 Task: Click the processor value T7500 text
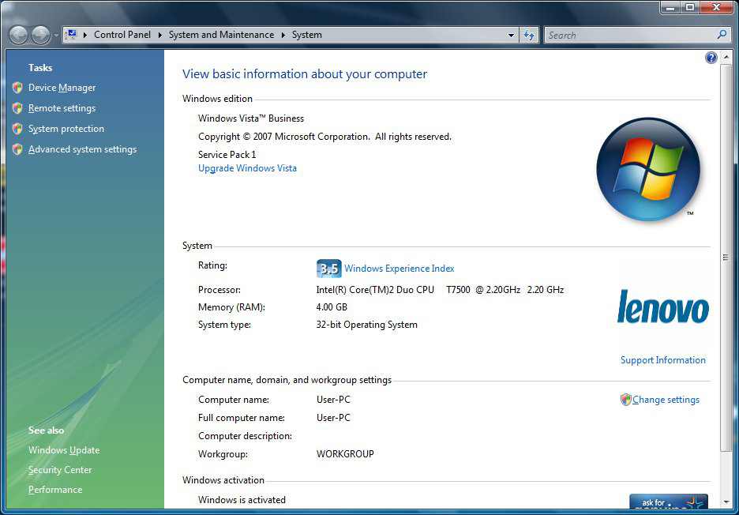458,290
